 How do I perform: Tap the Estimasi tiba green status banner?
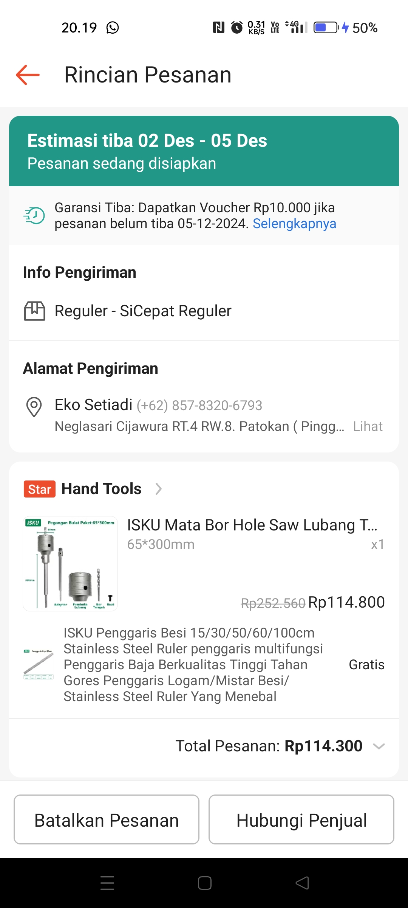click(204, 151)
